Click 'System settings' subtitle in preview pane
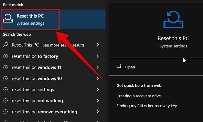The height and width of the screenshot is (122, 203). click(x=173, y=46)
